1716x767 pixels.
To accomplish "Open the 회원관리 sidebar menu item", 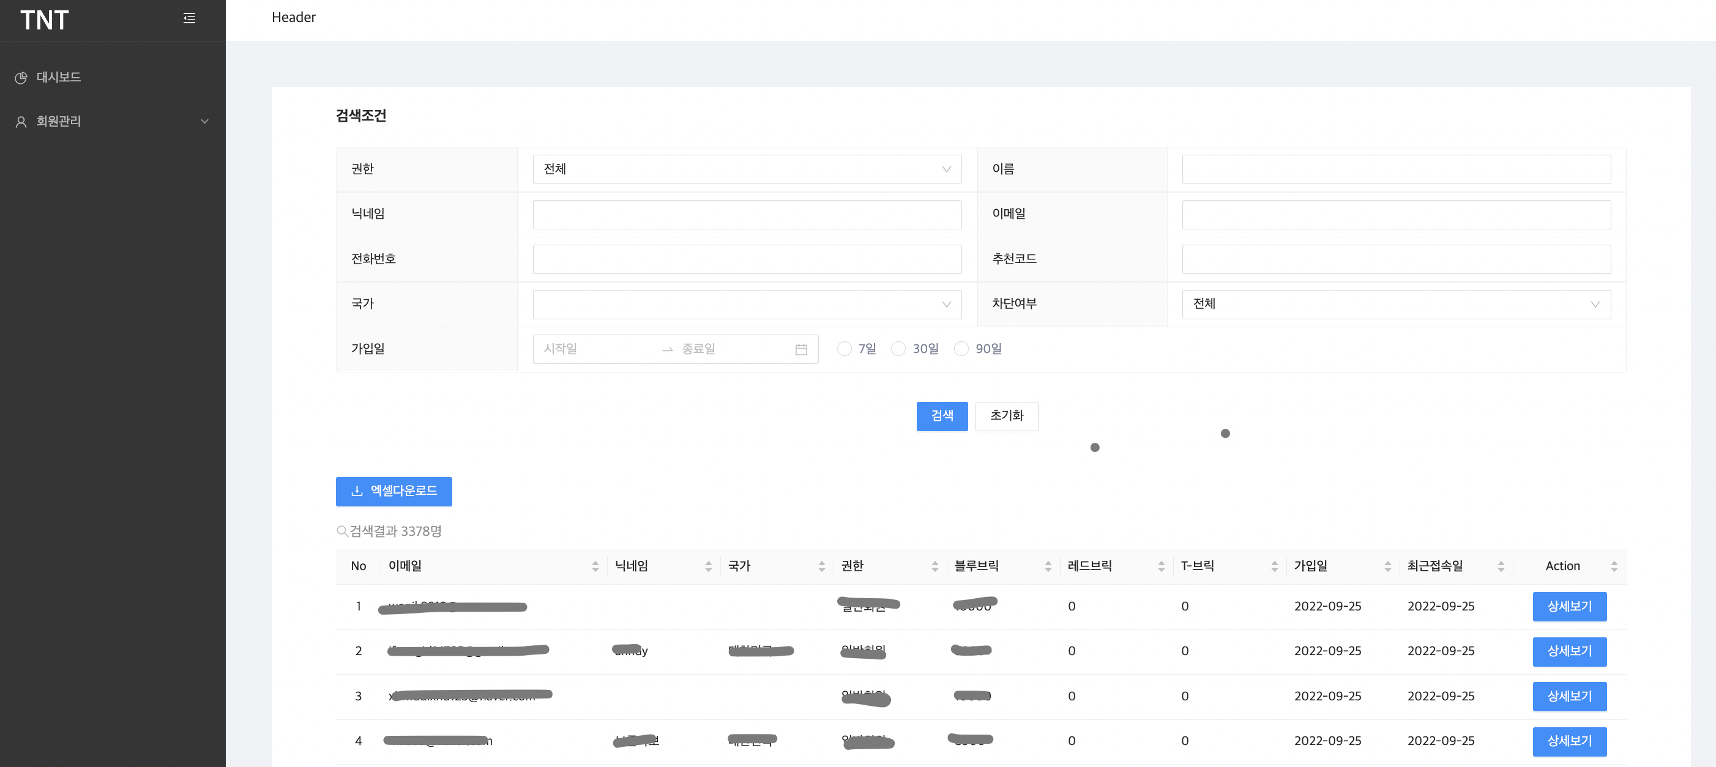I will click(59, 121).
